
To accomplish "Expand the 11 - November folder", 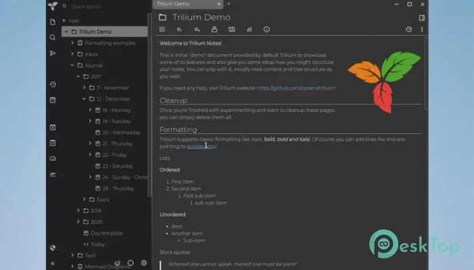I will pos(84,88).
